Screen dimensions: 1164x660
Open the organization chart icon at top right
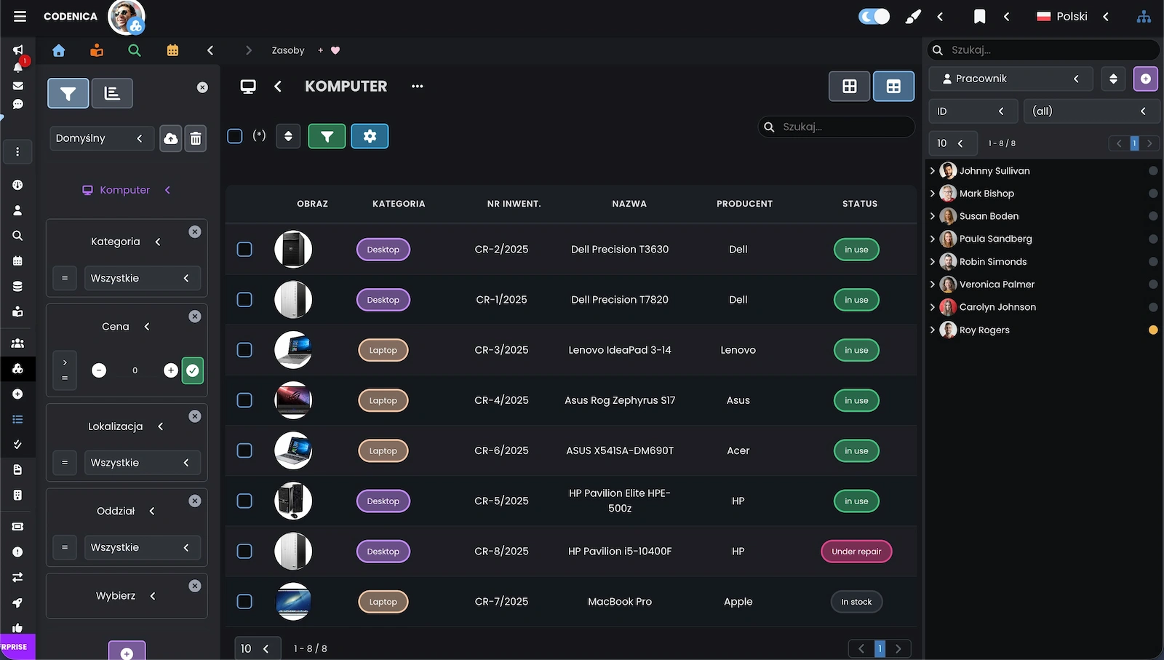1144,16
